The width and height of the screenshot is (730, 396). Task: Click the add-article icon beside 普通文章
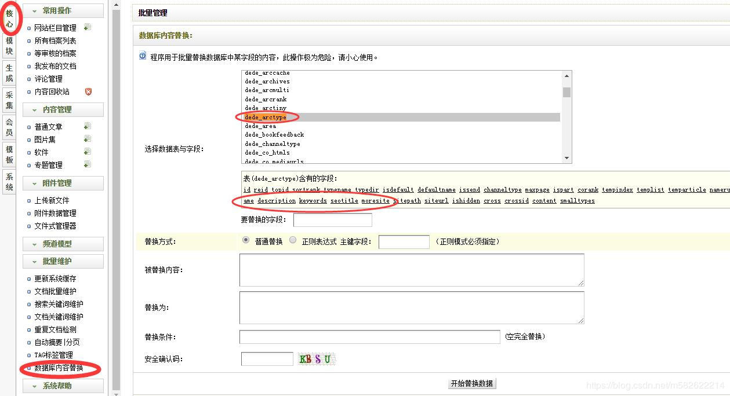pos(88,126)
